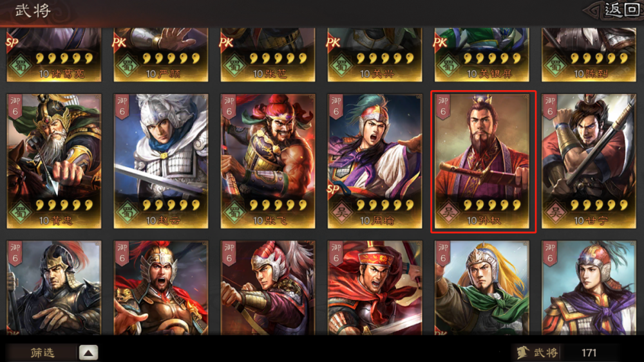Viewport: 644px width, 362px height.
Task: Click the 吴 faction badge on 孙权
Action: pyautogui.click(x=448, y=212)
